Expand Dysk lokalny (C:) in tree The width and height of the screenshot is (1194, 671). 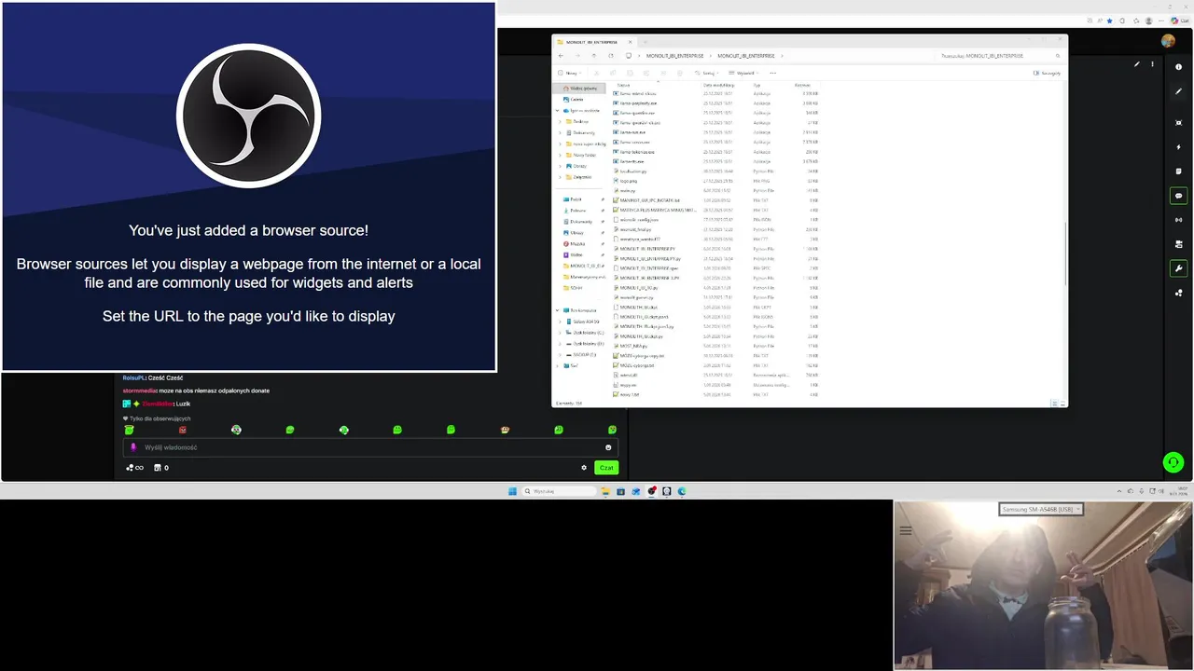pyautogui.click(x=560, y=333)
